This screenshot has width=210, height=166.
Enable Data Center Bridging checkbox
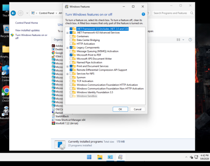71,40
